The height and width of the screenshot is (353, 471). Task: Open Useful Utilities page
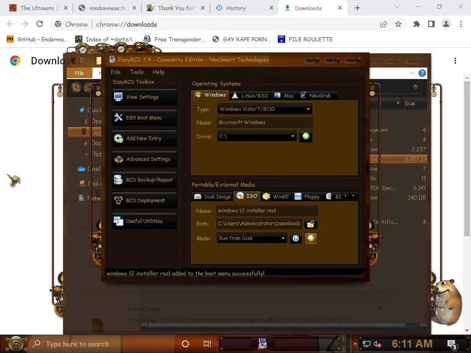pos(144,221)
